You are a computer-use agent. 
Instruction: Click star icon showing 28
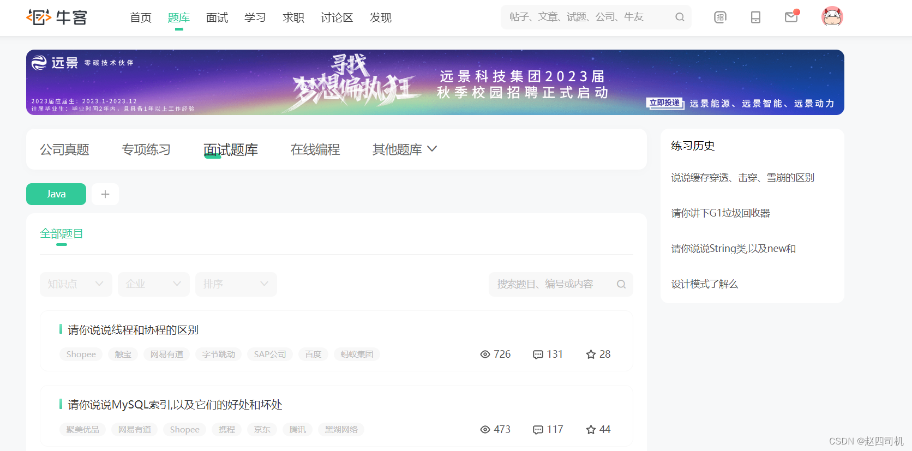coord(591,354)
